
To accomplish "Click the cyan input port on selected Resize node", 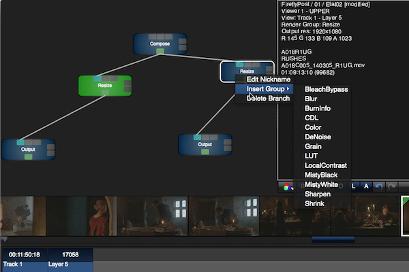I will (x=239, y=65).
